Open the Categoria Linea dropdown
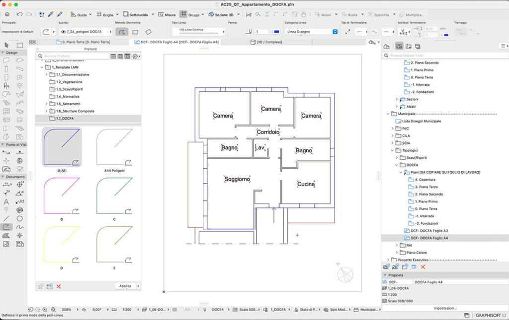Screen dimensions: 509x320 point(312,32)
